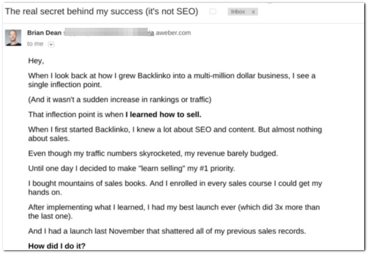Click the email subject line title

click(101, 12)
